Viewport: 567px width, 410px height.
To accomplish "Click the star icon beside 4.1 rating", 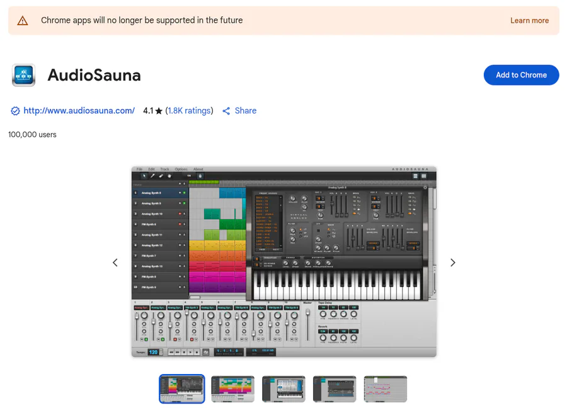I will (x=159, y=111).
